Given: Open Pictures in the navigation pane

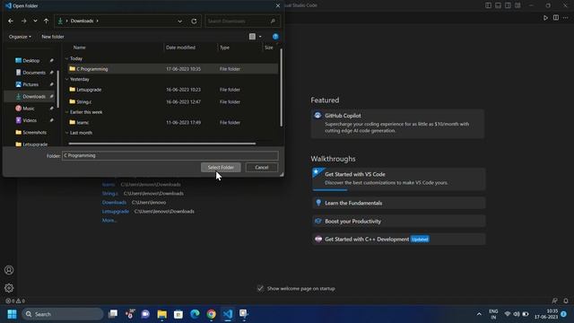Looking at the screenshot, I should point(30,84).
